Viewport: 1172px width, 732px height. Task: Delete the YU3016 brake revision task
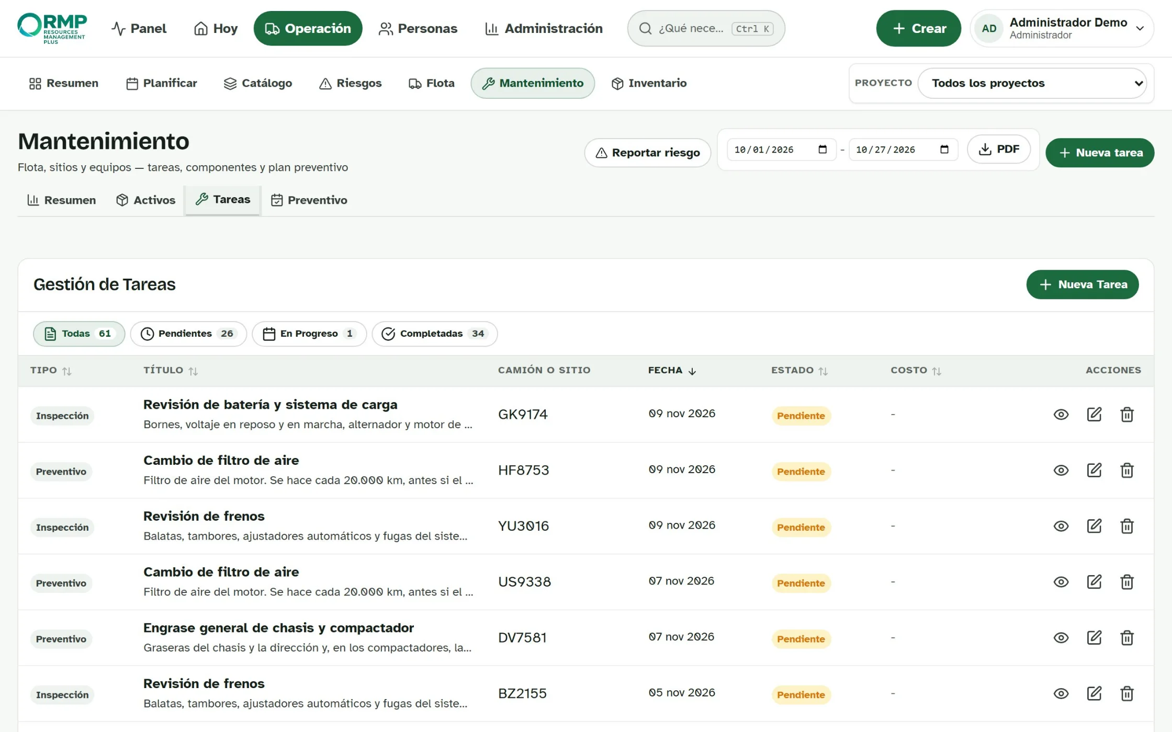point(1127,526)
